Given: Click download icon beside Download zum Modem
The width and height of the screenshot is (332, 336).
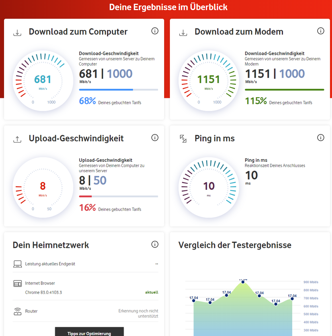Looking at the screenshot, I should click(x=183, y=33).
